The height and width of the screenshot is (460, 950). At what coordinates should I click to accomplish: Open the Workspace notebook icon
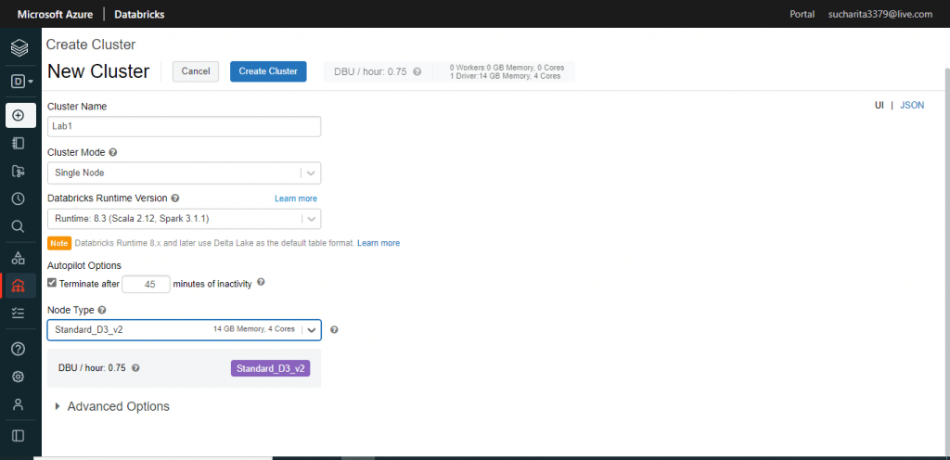click(19, 144)
